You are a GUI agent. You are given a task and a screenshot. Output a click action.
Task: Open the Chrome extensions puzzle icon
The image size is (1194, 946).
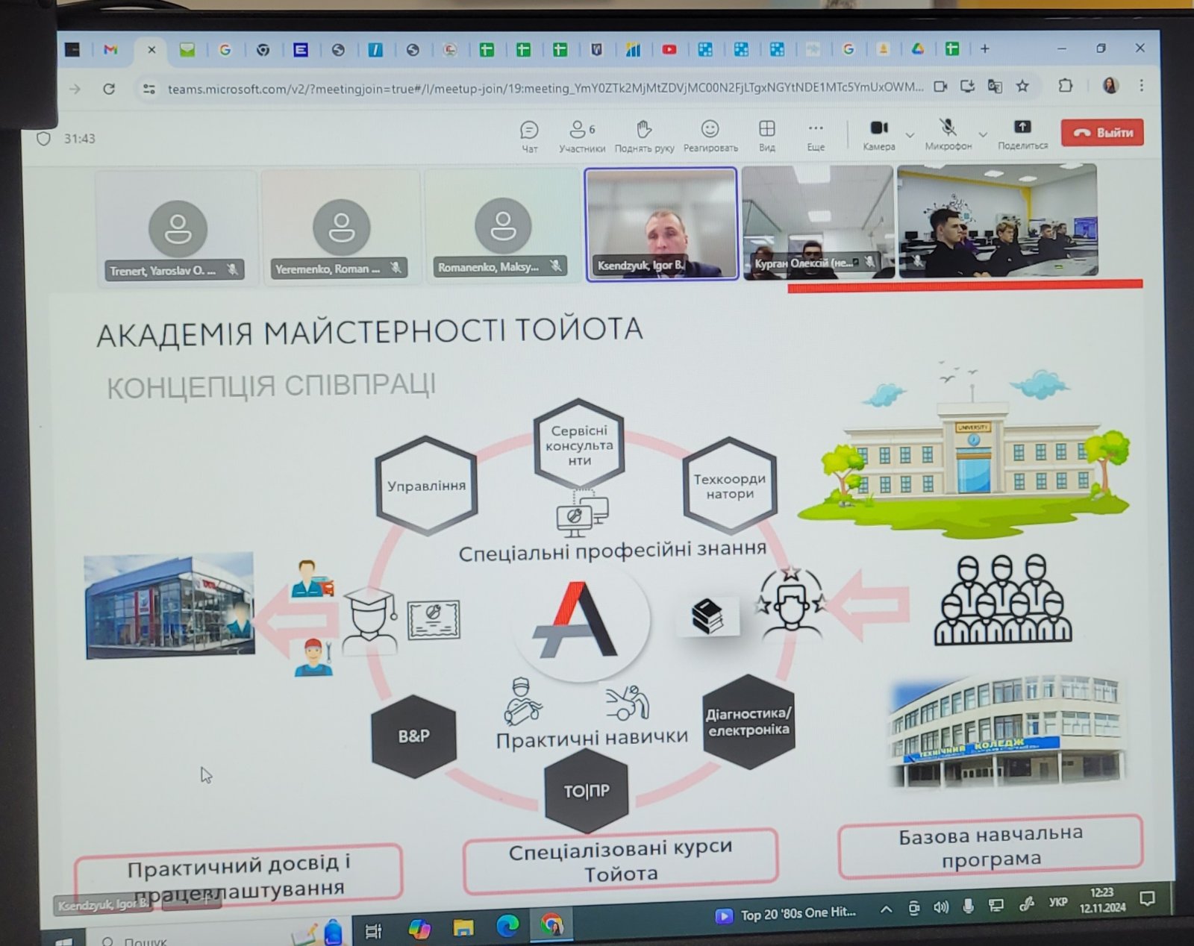point(1066,86)
